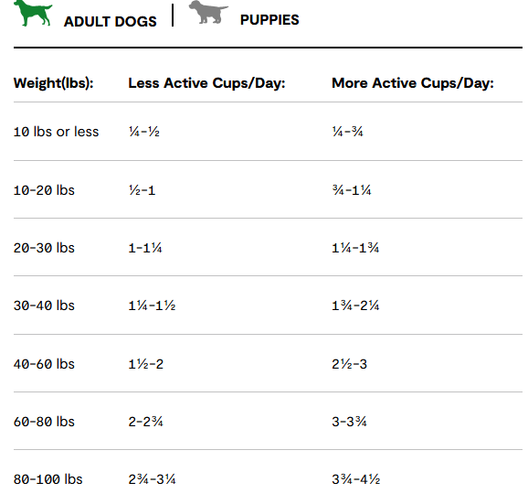
Task: Select the 80-100 lbs weight row
Action: [x=268, y=479]
